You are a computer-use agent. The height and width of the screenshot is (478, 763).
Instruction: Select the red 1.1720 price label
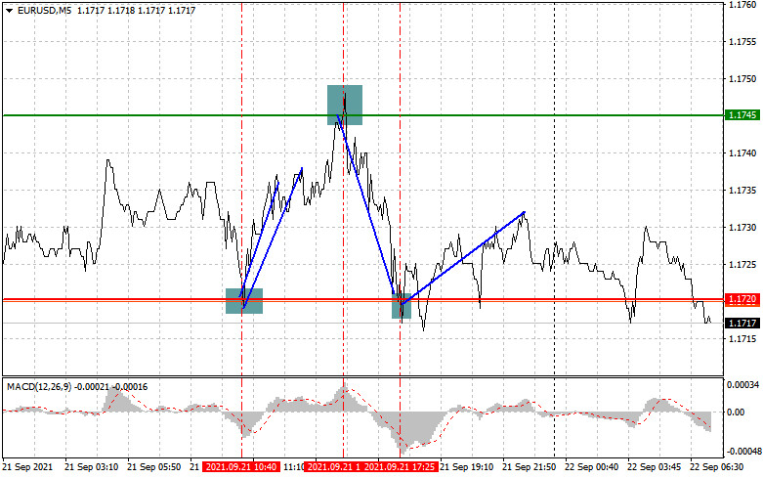741,298
